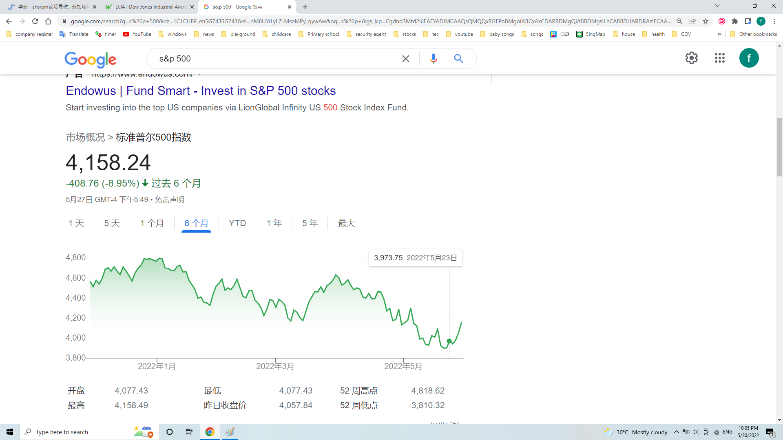
Task: Open Endowus Fund Smart ad link
Action: [x=201, y=90]
